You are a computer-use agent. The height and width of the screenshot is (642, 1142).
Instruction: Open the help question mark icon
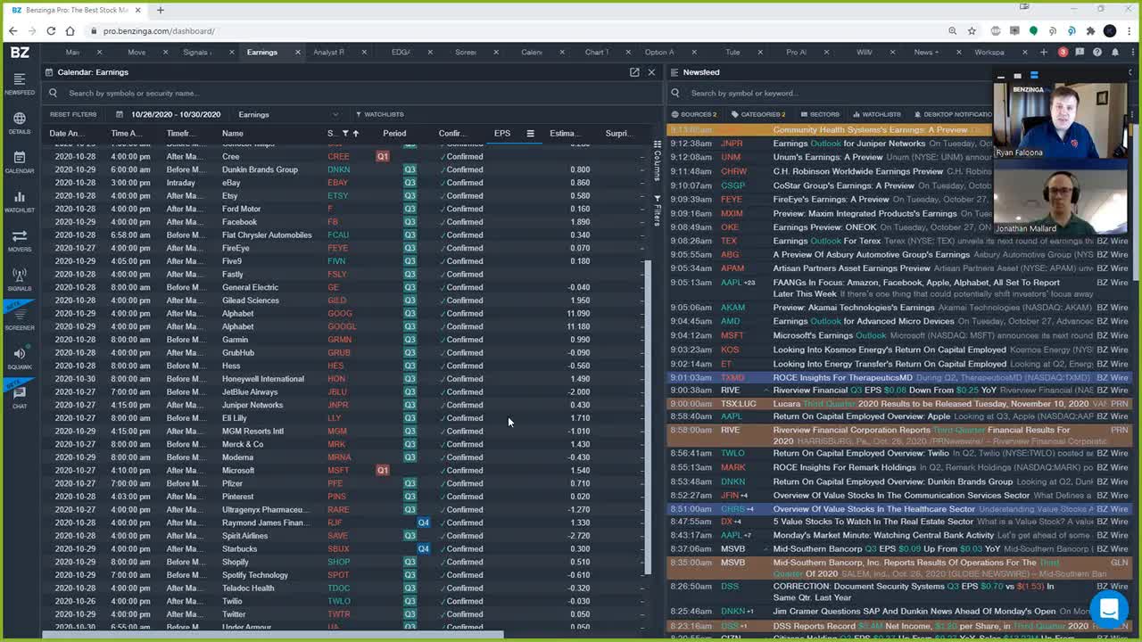[x=1097, y=53]
